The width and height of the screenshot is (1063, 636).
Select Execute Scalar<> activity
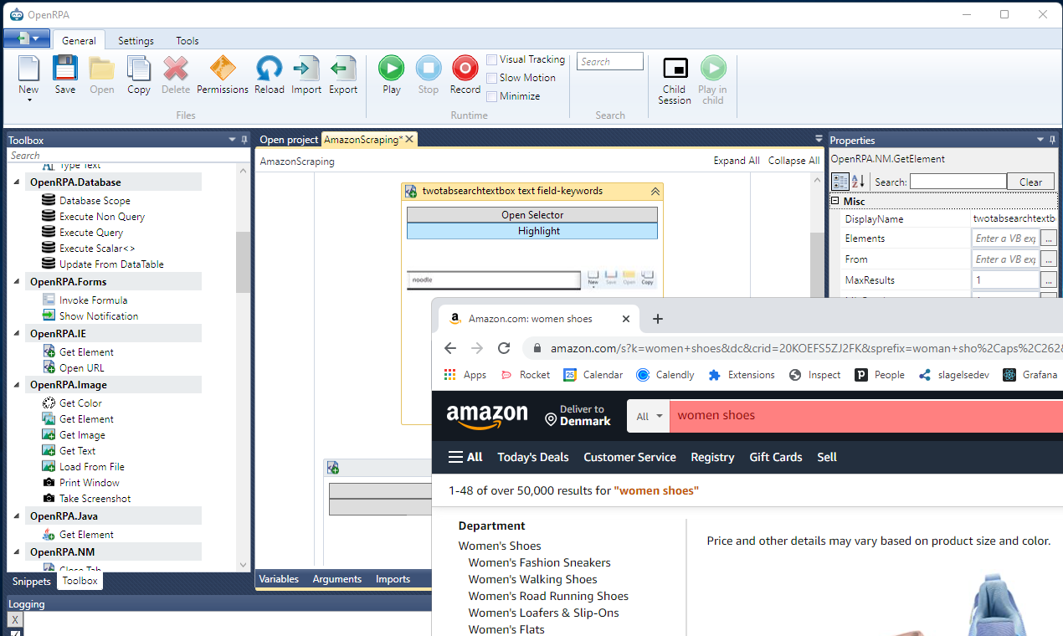pos(97,249)
